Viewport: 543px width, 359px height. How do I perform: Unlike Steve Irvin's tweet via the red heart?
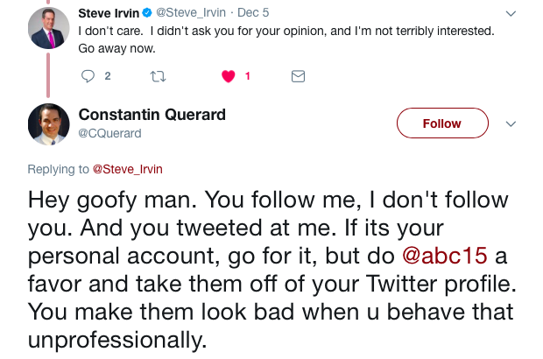[x=229, y=76]
